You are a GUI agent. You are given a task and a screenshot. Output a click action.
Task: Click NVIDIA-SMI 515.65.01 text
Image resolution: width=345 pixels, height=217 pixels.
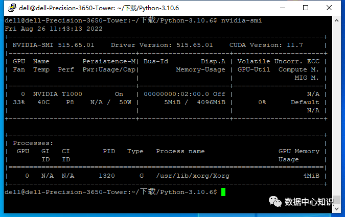[x=53, y=45]
